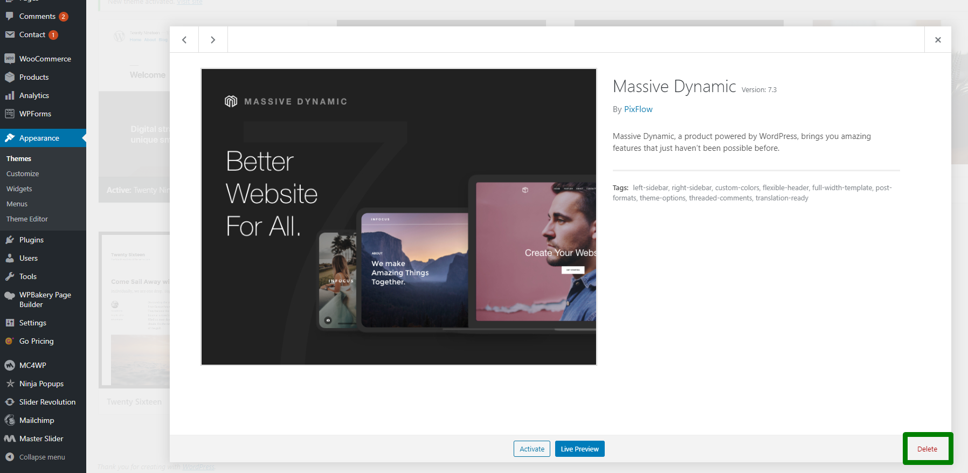The height and width of the screenshot is (473, 968).
Task: Click the Go Pricing icon
Action: click(x=9, y=341)
